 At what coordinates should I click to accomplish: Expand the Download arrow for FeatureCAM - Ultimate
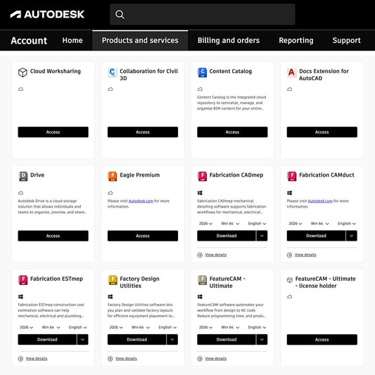pos(262,340)
